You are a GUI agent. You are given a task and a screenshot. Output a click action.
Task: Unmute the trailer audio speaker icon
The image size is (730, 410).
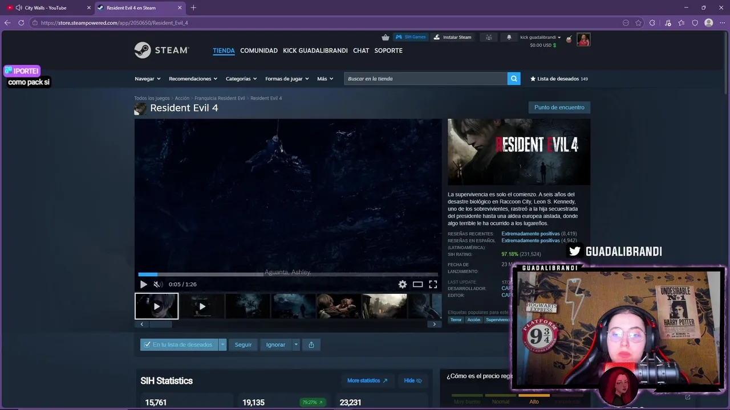coord(157,284)
